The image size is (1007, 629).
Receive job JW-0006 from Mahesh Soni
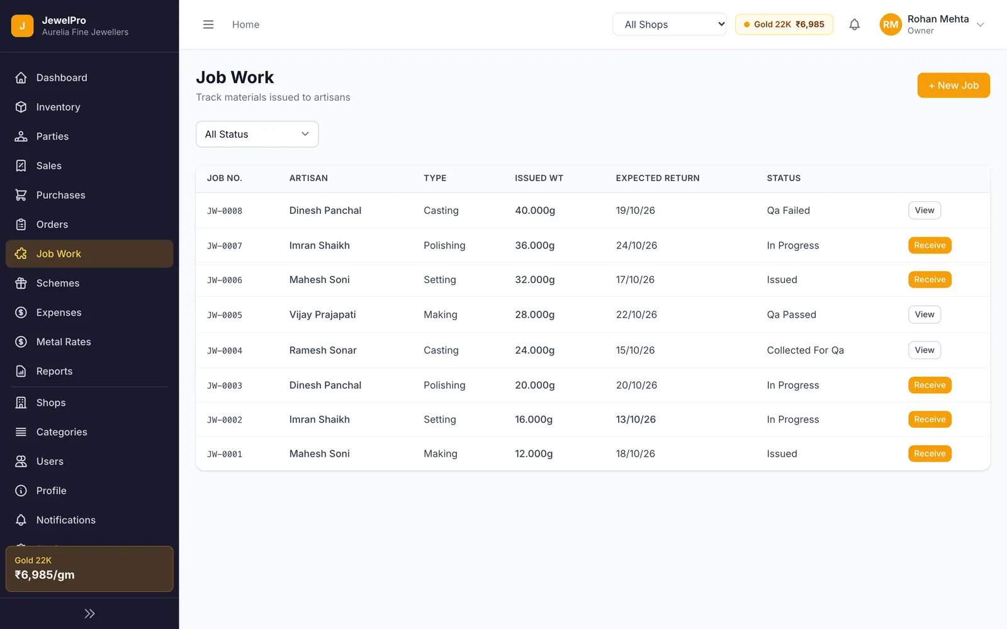click(x=930, y=279)
